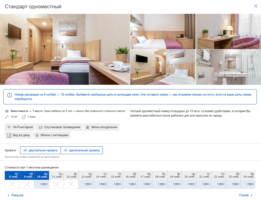
Task: Click the Вместимость — 1 место text
Action: (27, 111)
